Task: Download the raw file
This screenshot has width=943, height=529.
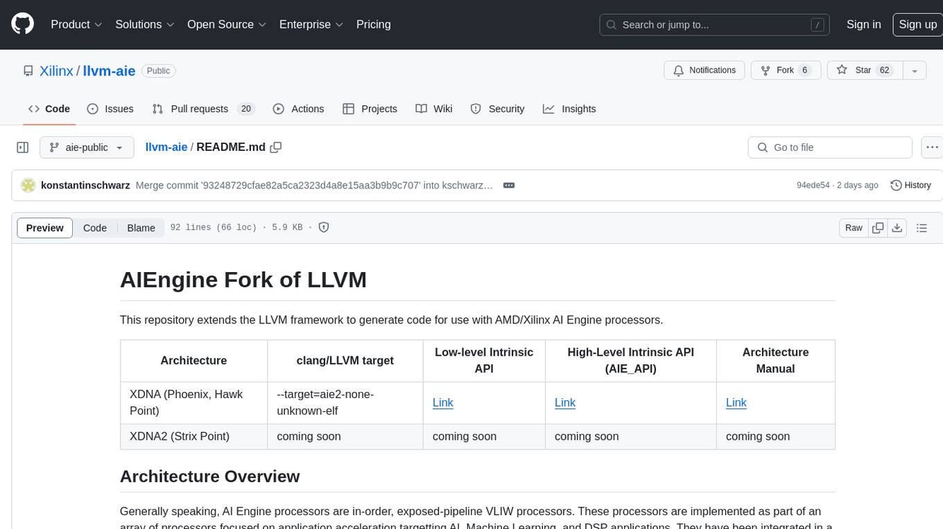Action: click(x=897, y=228)
